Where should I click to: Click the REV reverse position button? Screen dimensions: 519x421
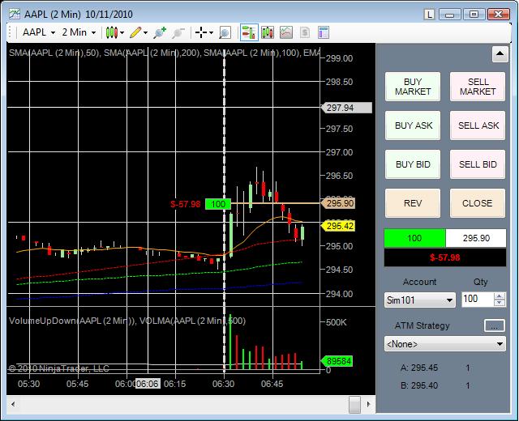coord(413,203)
